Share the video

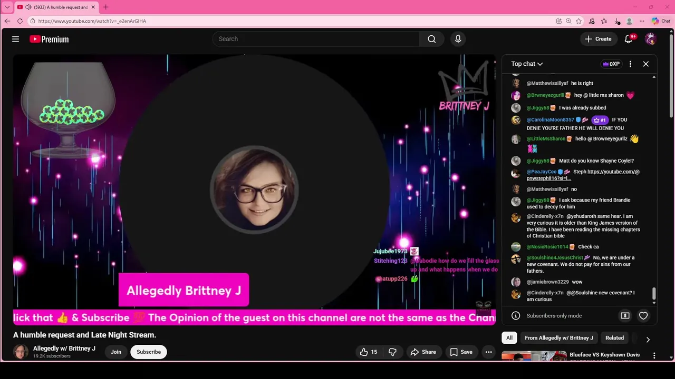coord(423,352)
